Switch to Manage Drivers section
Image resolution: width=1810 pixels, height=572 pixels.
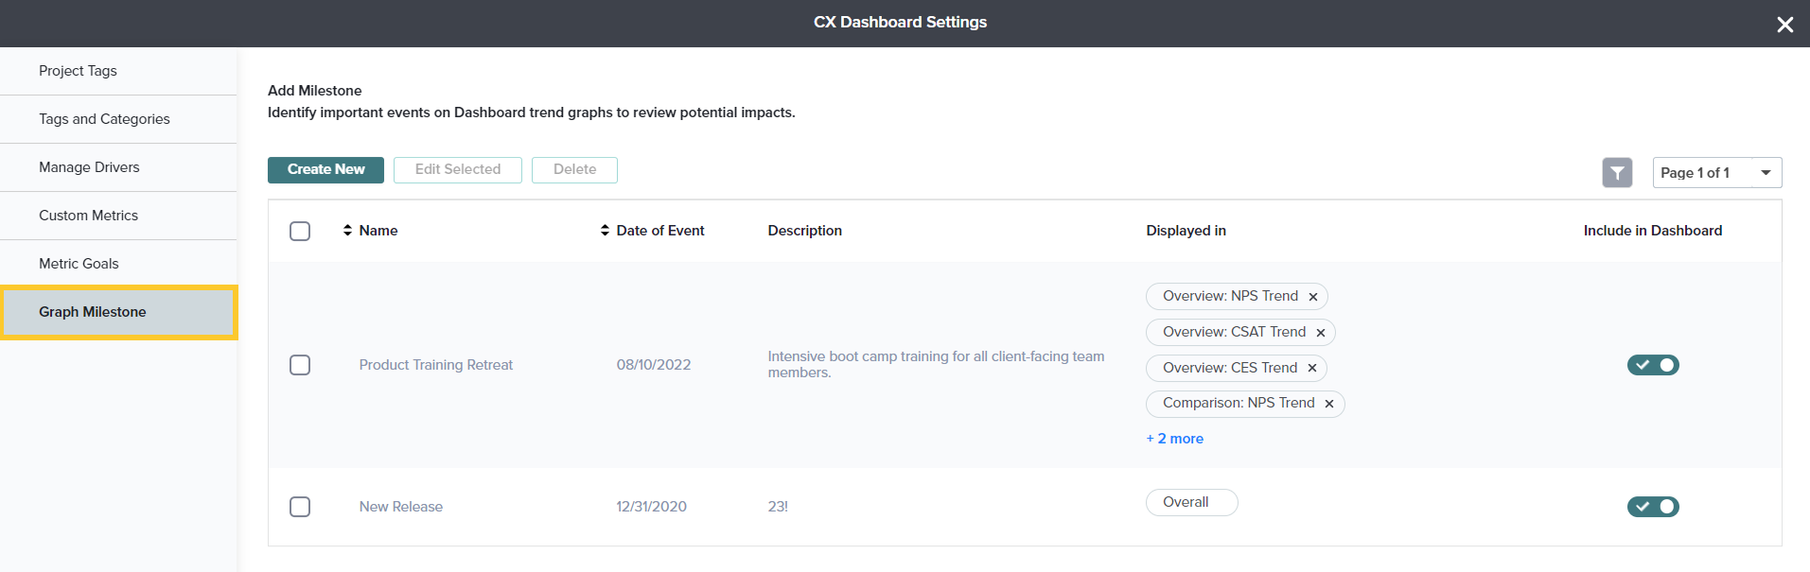pyautogui.click(x=89, y=167)
